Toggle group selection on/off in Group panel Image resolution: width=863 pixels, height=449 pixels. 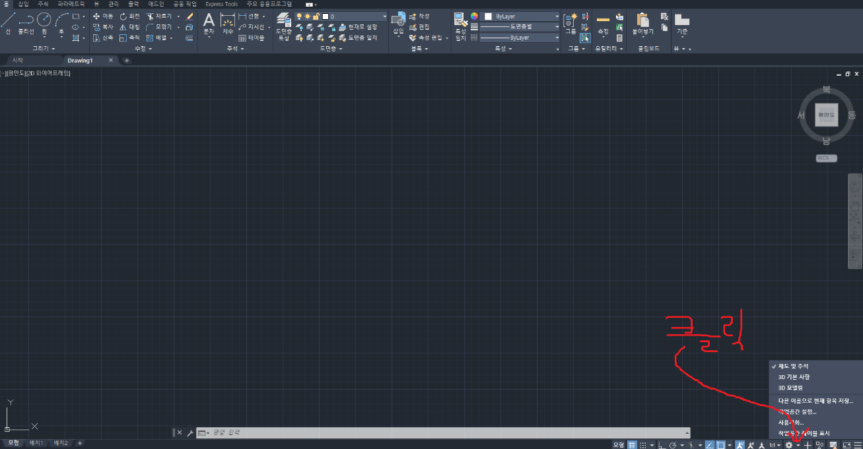point(585,38)
